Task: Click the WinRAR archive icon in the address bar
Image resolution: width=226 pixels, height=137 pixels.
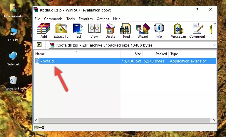Action: [x=52, y=45]
